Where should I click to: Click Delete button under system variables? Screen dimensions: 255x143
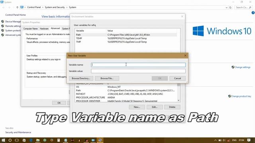tap(172, 107)
